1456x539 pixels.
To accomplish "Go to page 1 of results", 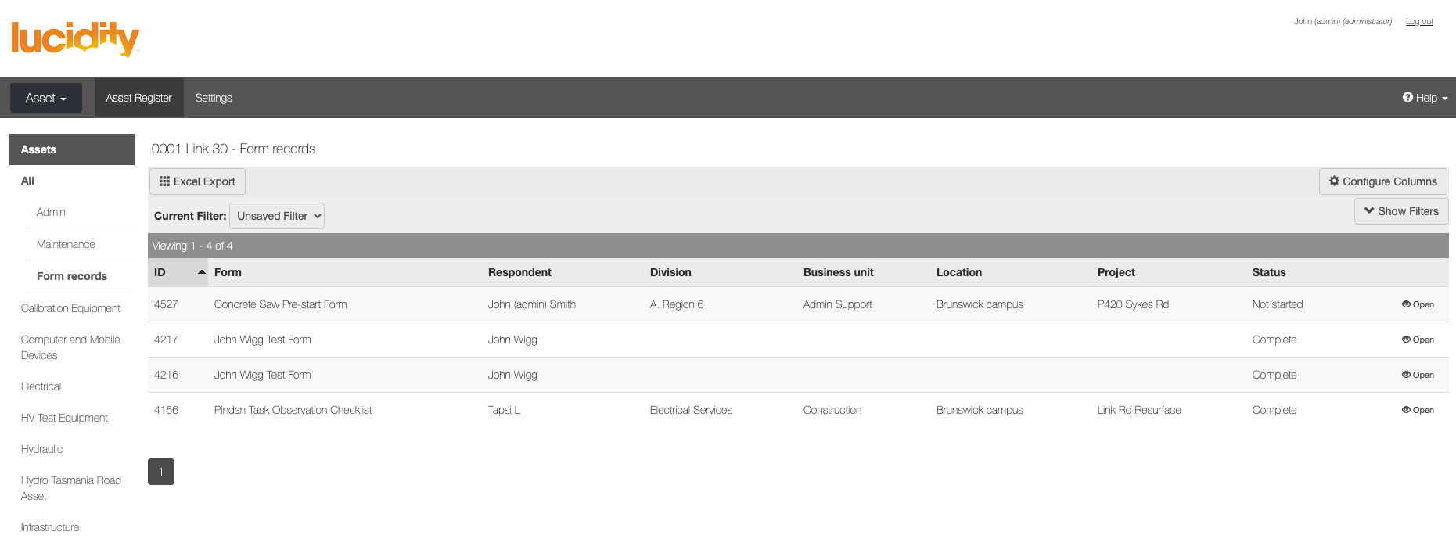I will (x=161, y=472).
